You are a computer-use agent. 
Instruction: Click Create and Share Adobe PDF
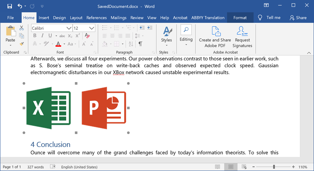(x=215, y=37)
